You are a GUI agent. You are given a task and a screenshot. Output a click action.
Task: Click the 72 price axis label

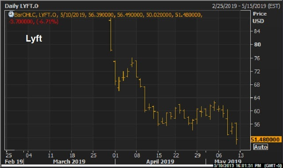[257, 72]
